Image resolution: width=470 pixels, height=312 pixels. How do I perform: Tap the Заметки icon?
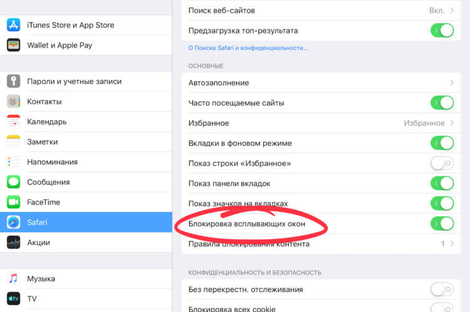click(x=14, y=142)
